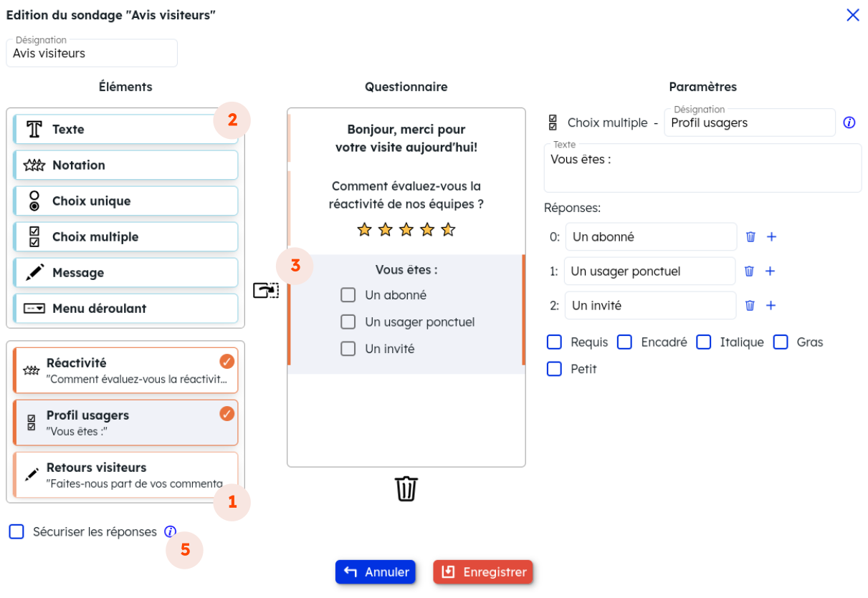868x598 pixels.
Task: Add a response after 'Un usager ponctuel'
Action: 770,271
